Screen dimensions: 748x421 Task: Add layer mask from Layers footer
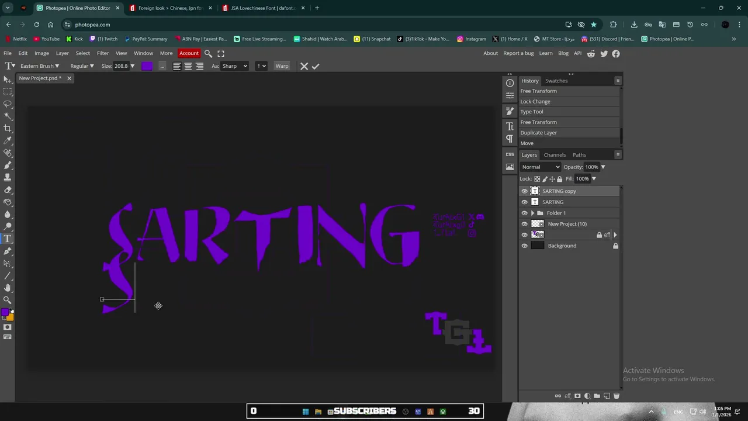[577, 396]
